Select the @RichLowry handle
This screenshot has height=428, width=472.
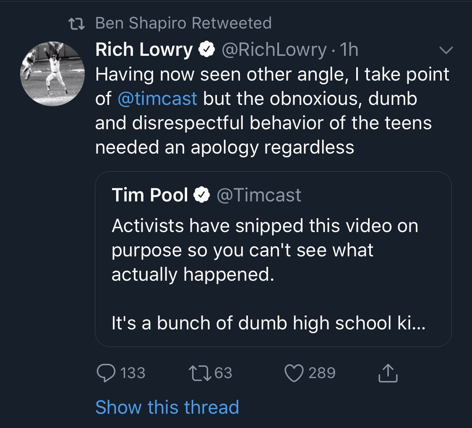point(274,50)
